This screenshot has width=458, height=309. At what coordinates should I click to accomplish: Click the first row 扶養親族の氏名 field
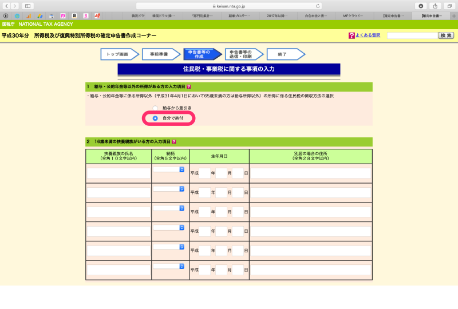(x=119, y=173)
